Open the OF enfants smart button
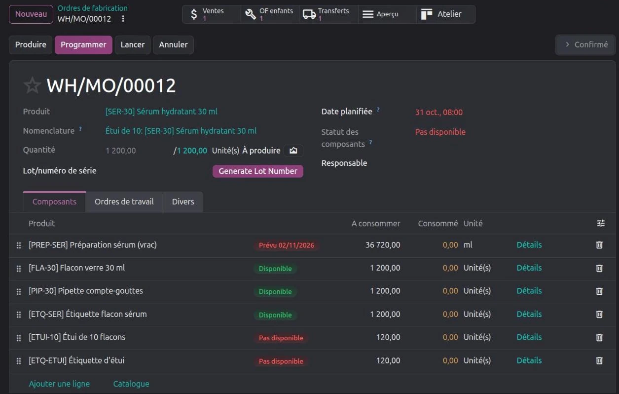 tap(270, 14)
